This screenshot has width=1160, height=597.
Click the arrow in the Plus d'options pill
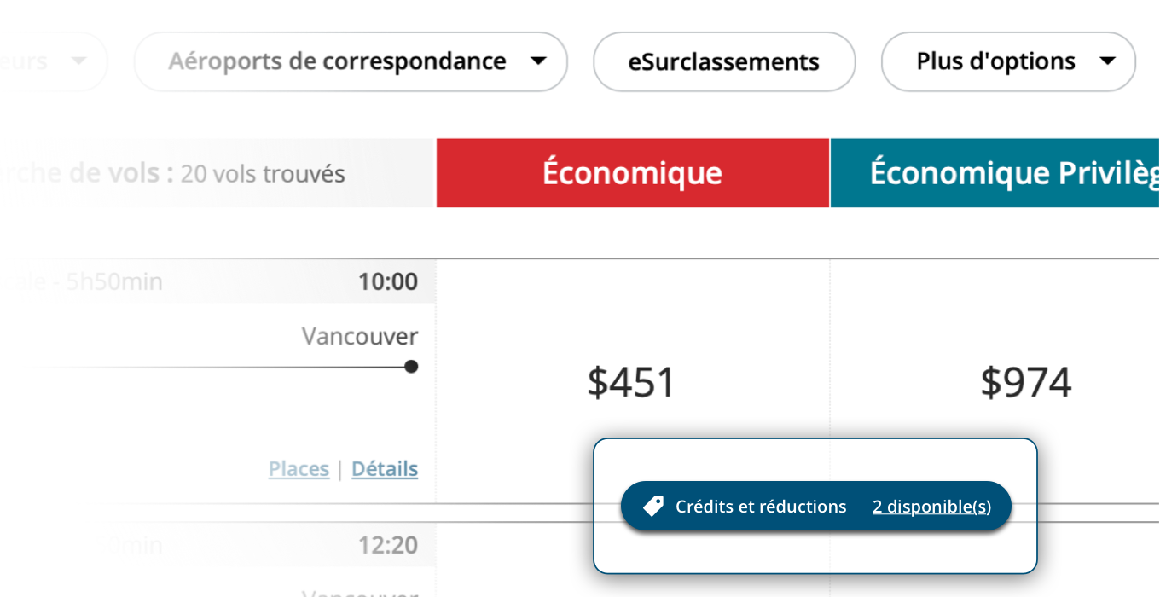click(x=1107, y=61)
